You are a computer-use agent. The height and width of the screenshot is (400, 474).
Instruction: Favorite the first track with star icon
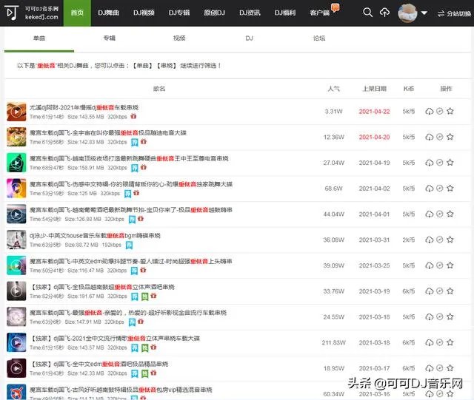450,112
